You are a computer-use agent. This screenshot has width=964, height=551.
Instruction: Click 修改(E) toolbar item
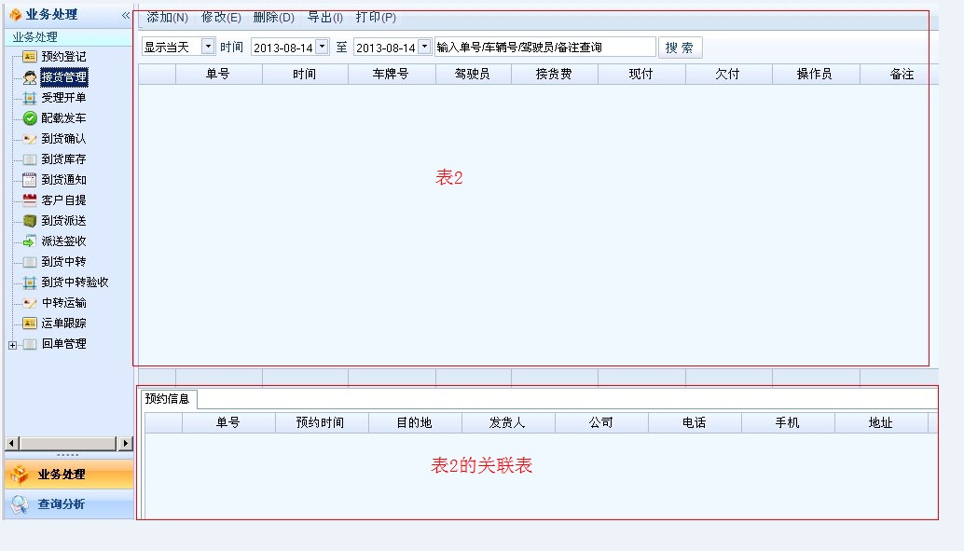(221, 17)
